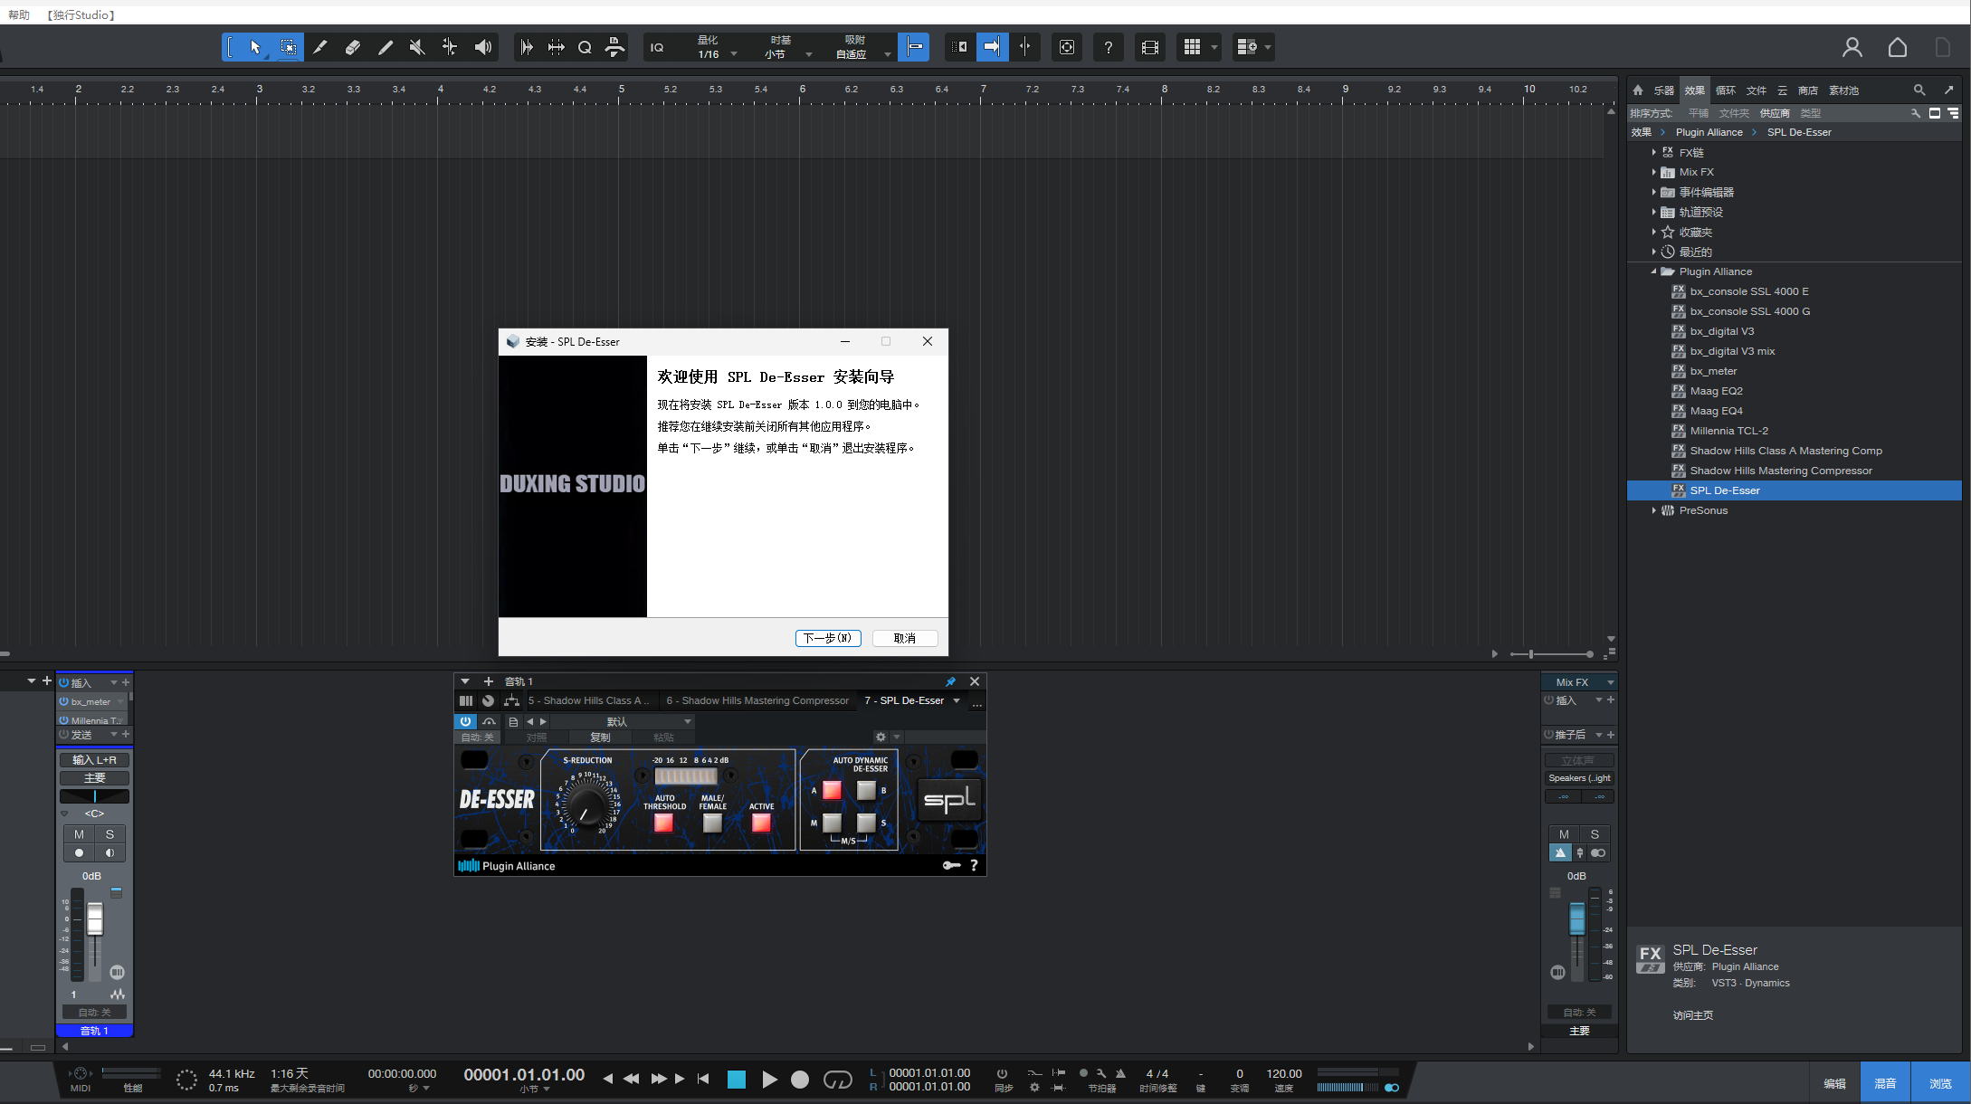Switch to the 乐器 browser tab

tap(1664, 90)
